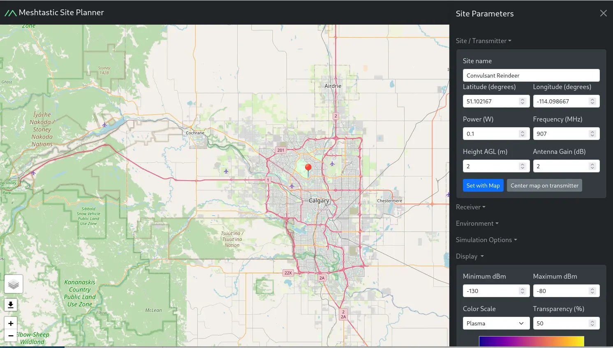
Task: Open the map layers control
Action: 14,284
